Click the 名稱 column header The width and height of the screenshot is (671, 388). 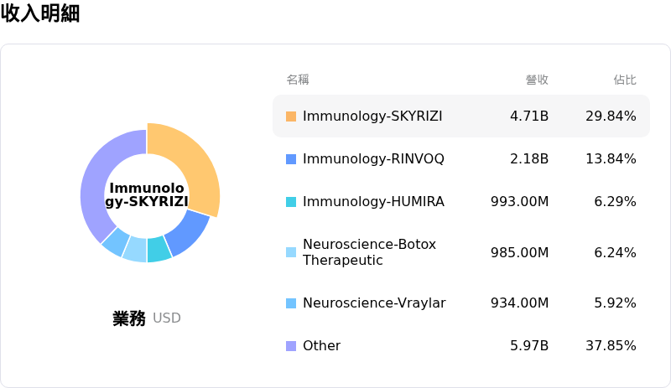coord(298,80)
